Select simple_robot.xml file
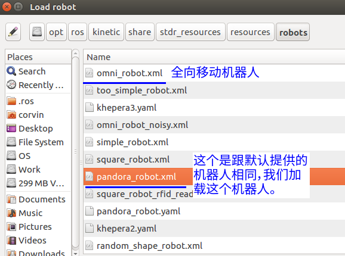 point(214,142)
